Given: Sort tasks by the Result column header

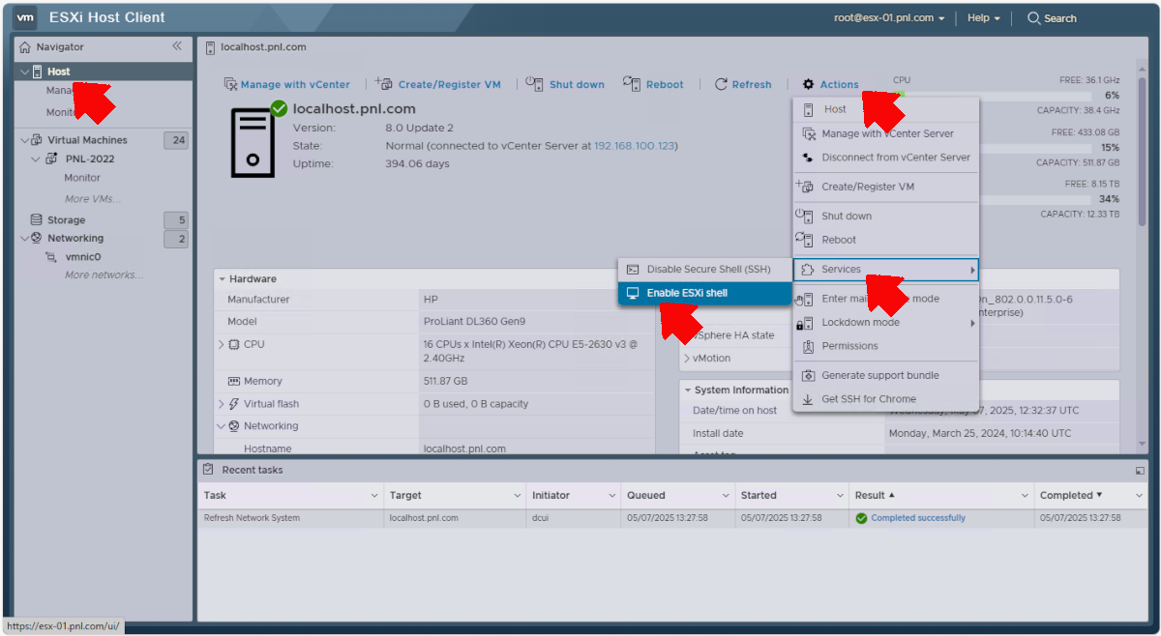Looking at the screenshot, I should pyautogui.click(x=941, y=496).
